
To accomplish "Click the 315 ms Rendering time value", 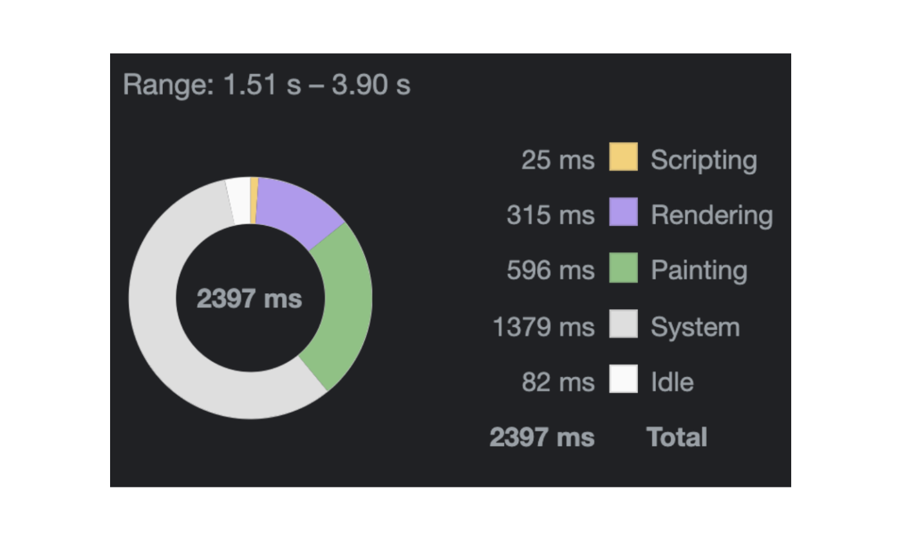I will tap(550, 215).
